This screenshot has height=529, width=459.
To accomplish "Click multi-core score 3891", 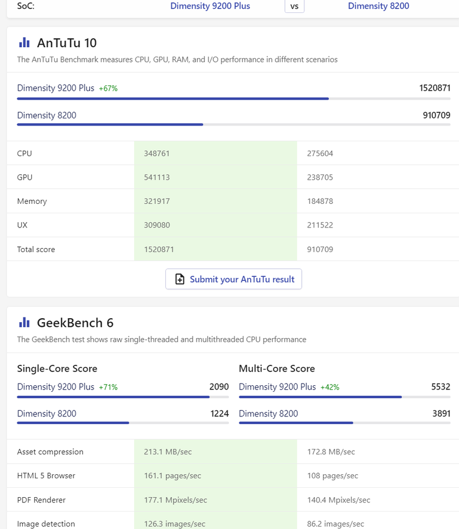I will pyautogui.click(x=441, y=414).
